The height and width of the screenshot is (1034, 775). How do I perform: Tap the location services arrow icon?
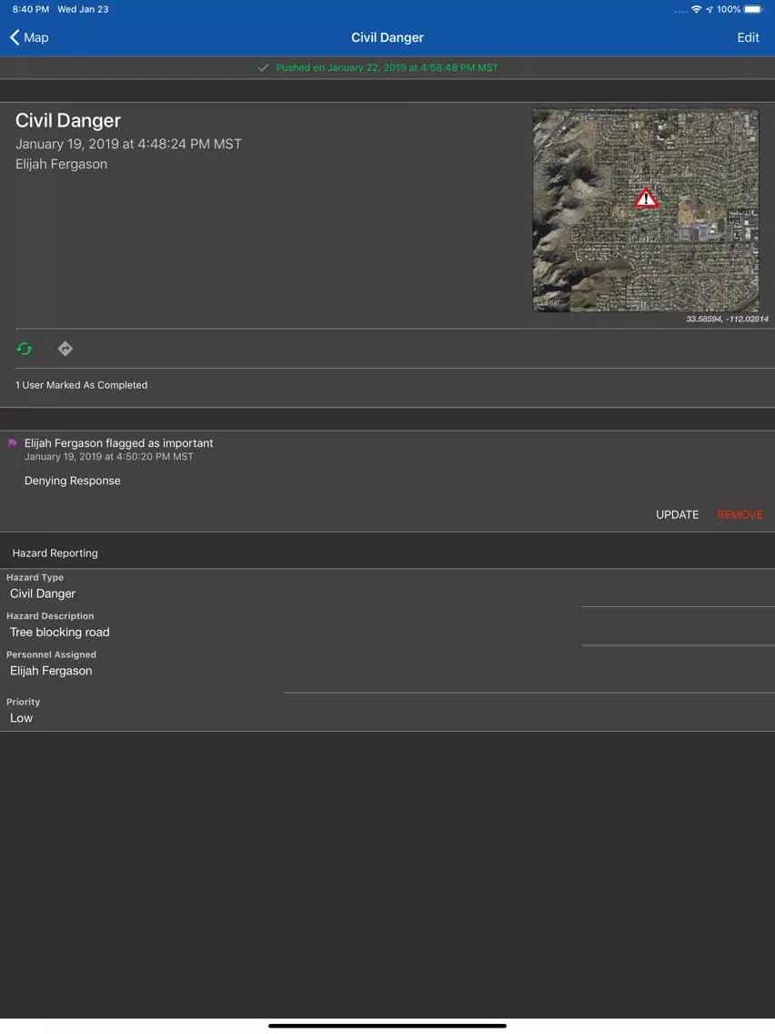tap(710, 9)
